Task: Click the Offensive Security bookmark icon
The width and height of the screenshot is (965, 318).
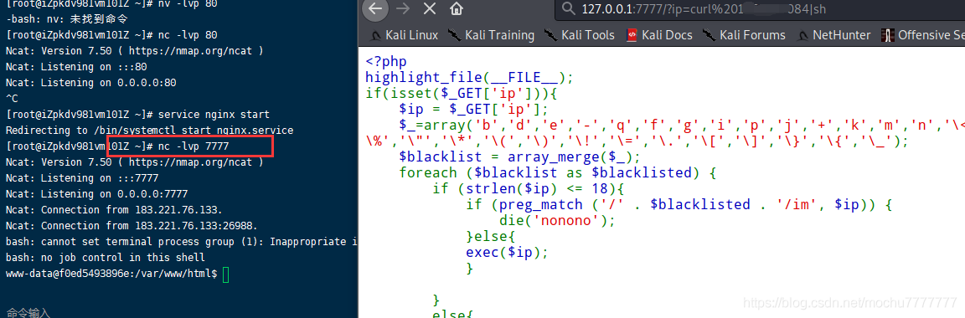Action: click(887, 35)
